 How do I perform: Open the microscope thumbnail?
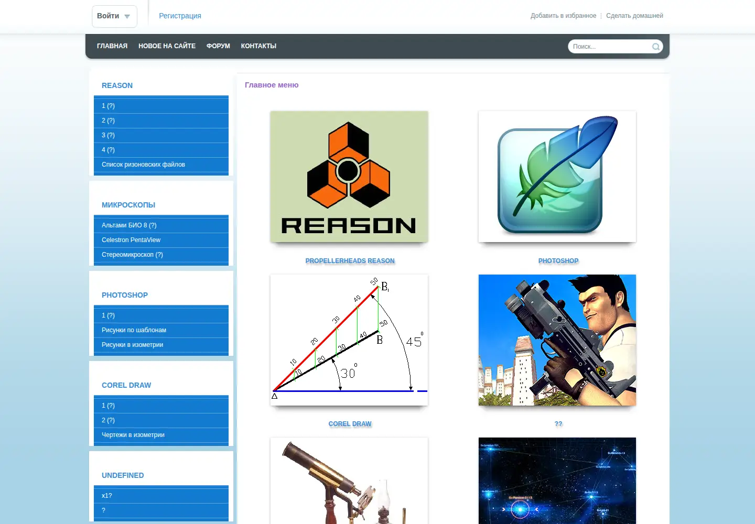click(x=349, y=481)
